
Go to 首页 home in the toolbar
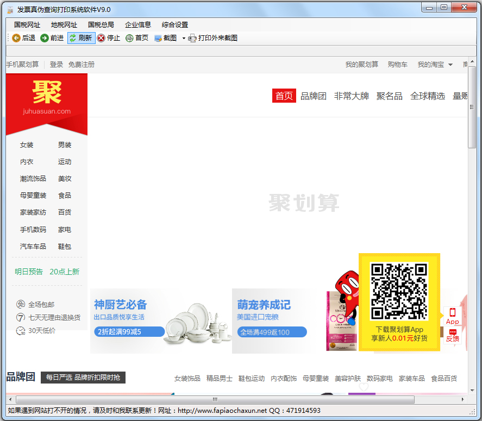pyautogui.click(x=137, y=38)
